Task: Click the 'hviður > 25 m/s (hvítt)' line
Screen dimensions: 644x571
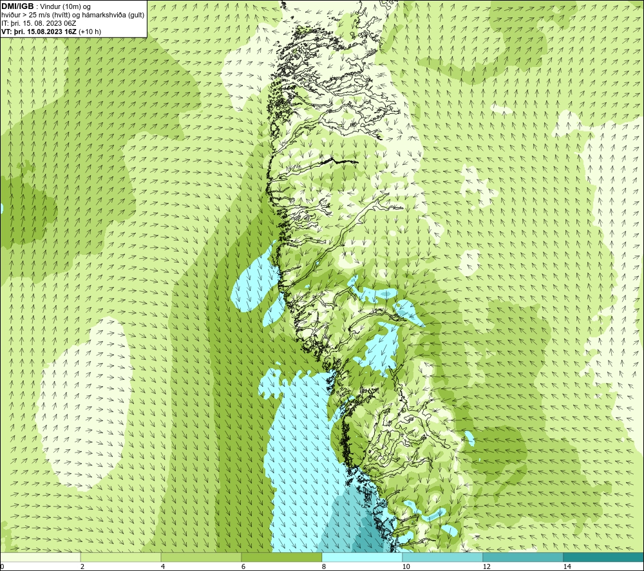Action: pos(37,15)
